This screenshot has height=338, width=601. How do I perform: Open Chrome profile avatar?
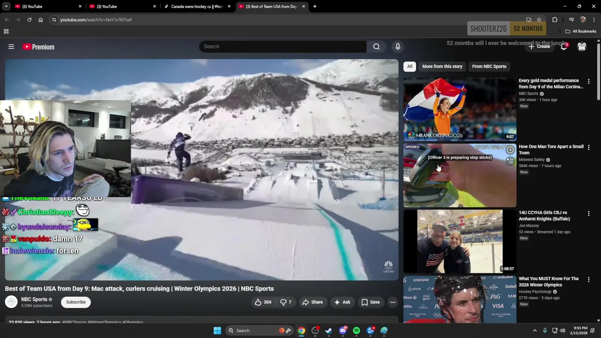[x=583, y=20]
